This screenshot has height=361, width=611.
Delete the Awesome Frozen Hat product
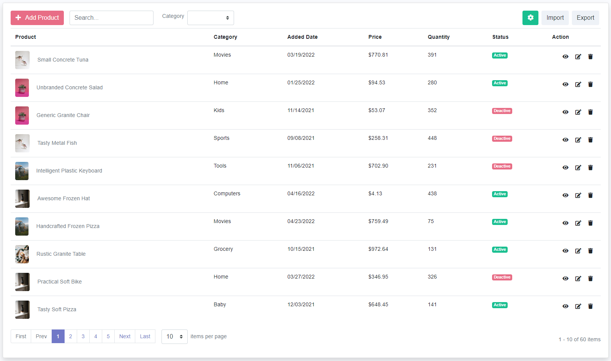click(590, 195)
